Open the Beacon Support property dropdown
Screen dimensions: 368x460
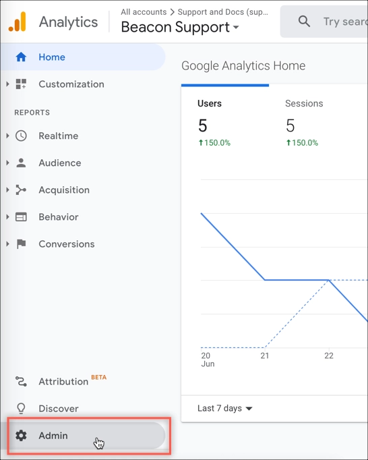click(180, 27)
